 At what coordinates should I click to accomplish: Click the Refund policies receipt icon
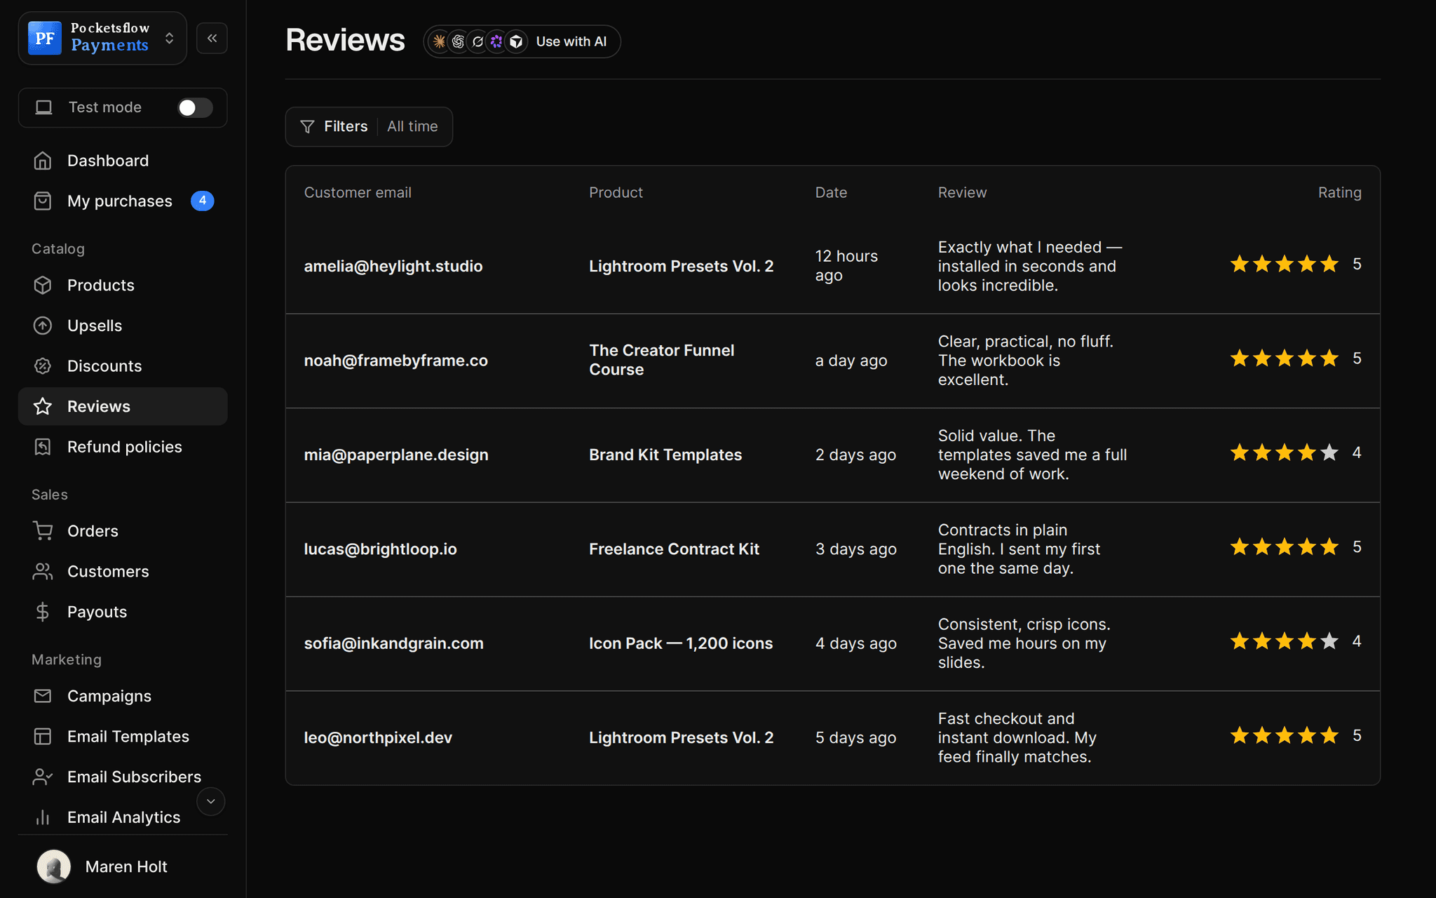(x=43, y=447)
